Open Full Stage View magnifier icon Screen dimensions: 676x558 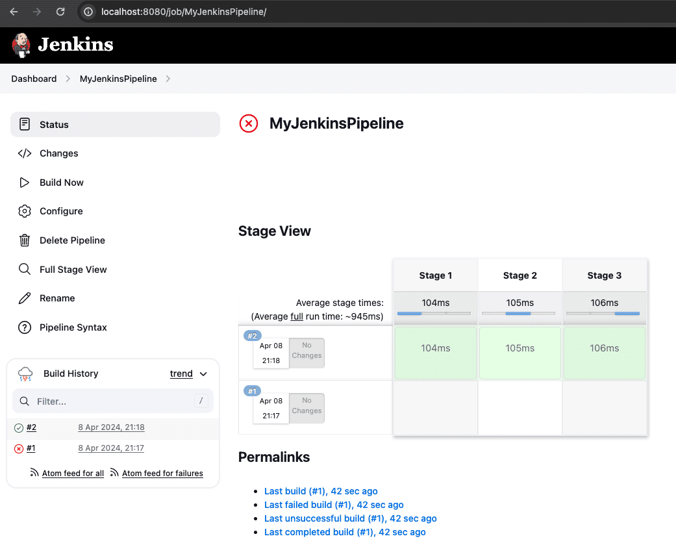(x=25, y=269)
